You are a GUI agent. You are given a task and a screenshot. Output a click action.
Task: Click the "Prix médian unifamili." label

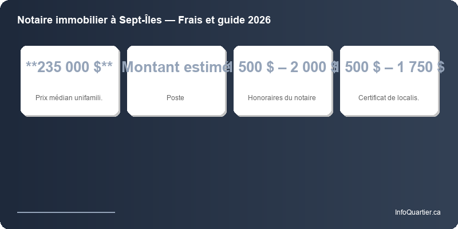[x=69, y=98]
